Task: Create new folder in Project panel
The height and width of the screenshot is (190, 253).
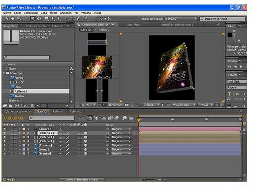Action: [11, 106]
